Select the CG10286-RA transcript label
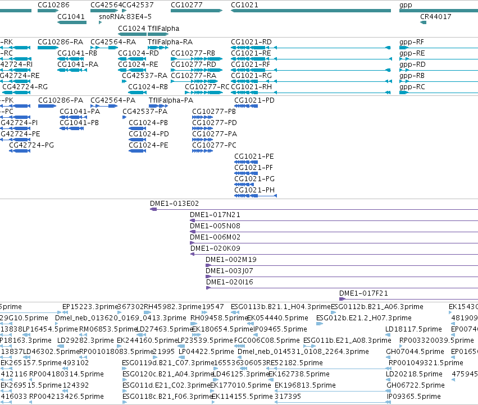 click(60, 42)
